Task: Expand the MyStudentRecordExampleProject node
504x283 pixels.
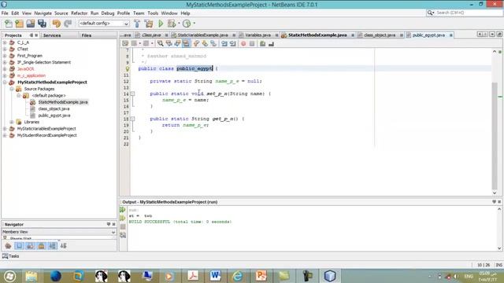Action: click(5, 135)
